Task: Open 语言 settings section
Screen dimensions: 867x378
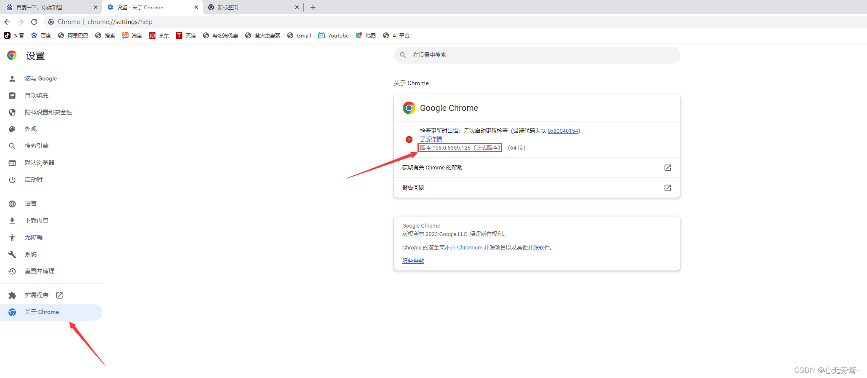Action: click(x=51, y=204)
